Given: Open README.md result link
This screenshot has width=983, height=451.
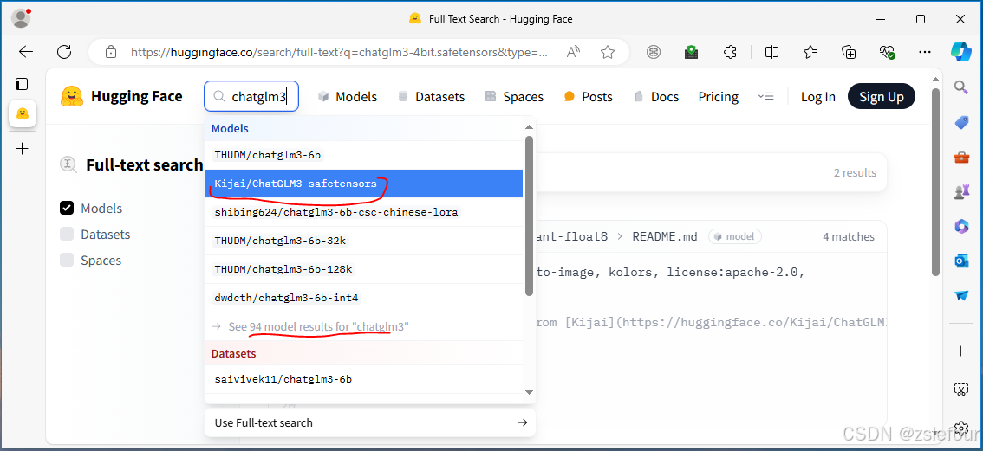Looking at the screenshot, I should click(665, 237).
